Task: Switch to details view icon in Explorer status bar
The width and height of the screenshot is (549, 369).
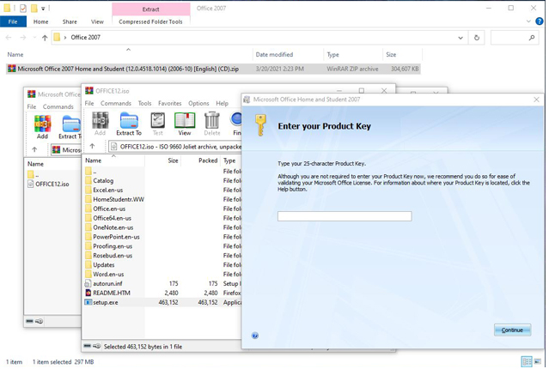Action: click(527, 361)
